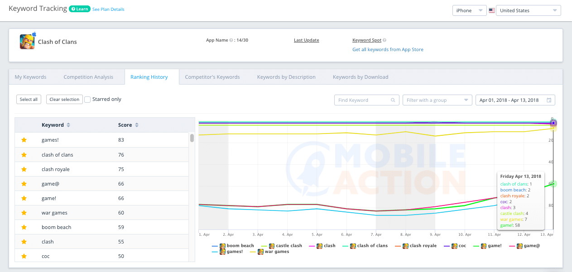This screenshot has height=272, width=572.
Task: Switch to the My Keywords tab
Action: point(30,77)
